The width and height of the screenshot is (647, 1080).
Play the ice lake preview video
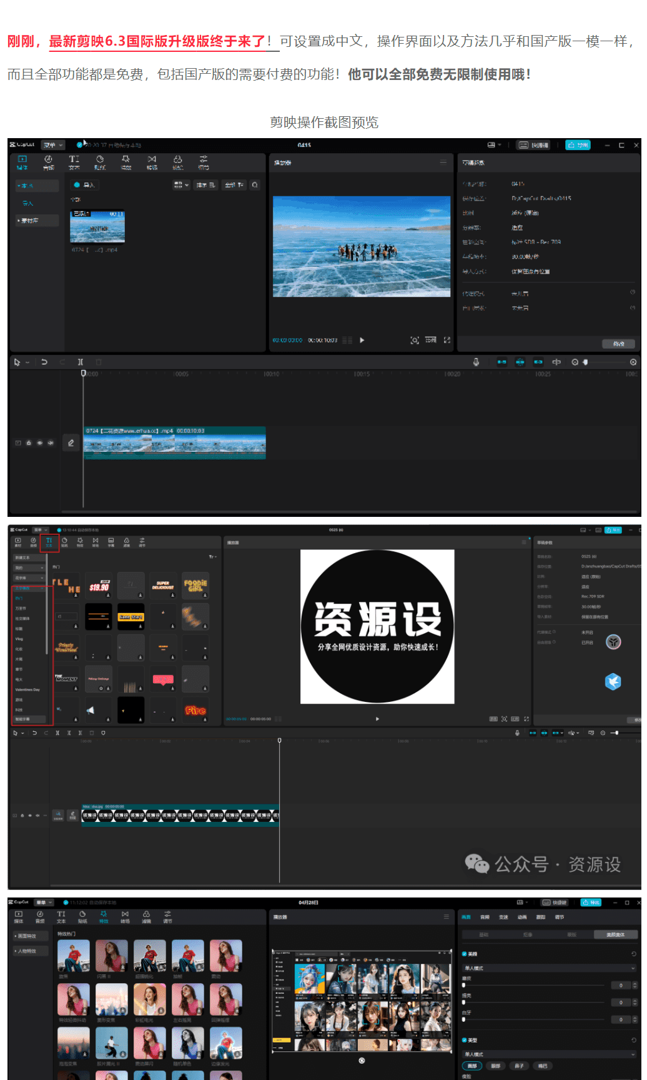point(362,340)
